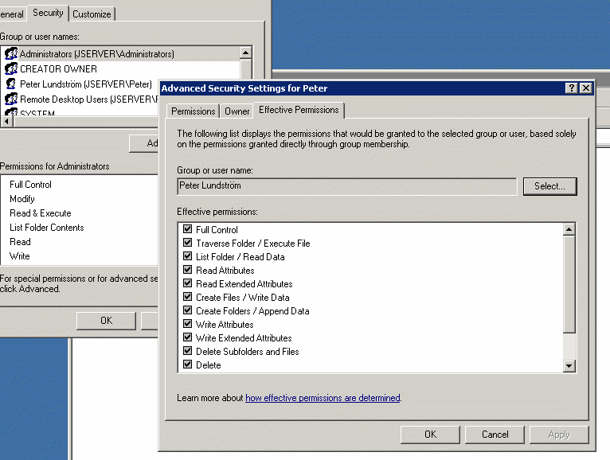The image size is (610, 460).
Task: Click the Add button in properties window
Action: 144,143
